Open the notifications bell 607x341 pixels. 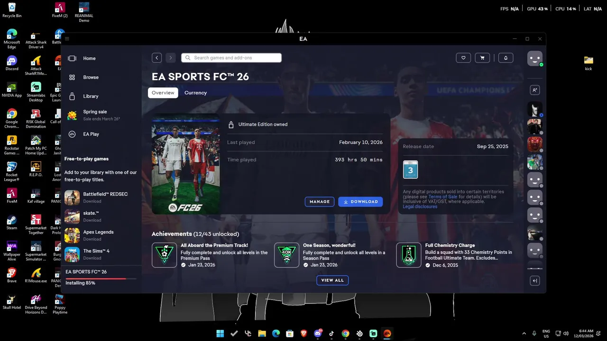pos(506,58)
